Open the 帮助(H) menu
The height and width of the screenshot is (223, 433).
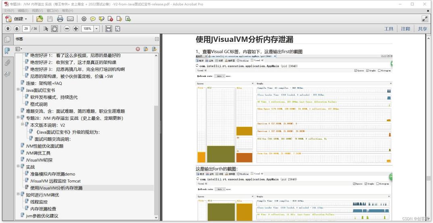68,10
